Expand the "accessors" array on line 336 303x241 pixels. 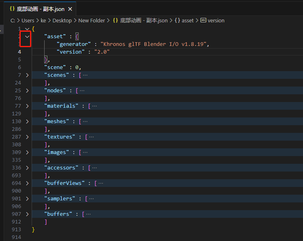click(x=27, y=168)
